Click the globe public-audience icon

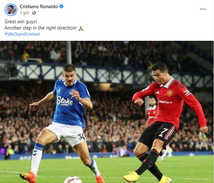coord(34,13)
